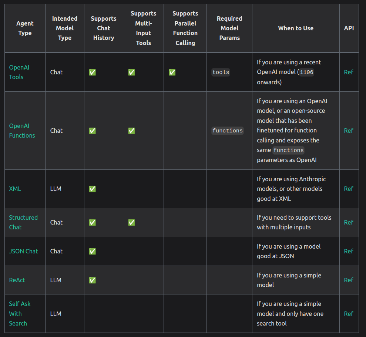Click chat history checkmark in XML row
366x337 pixels.
(93, 189)
